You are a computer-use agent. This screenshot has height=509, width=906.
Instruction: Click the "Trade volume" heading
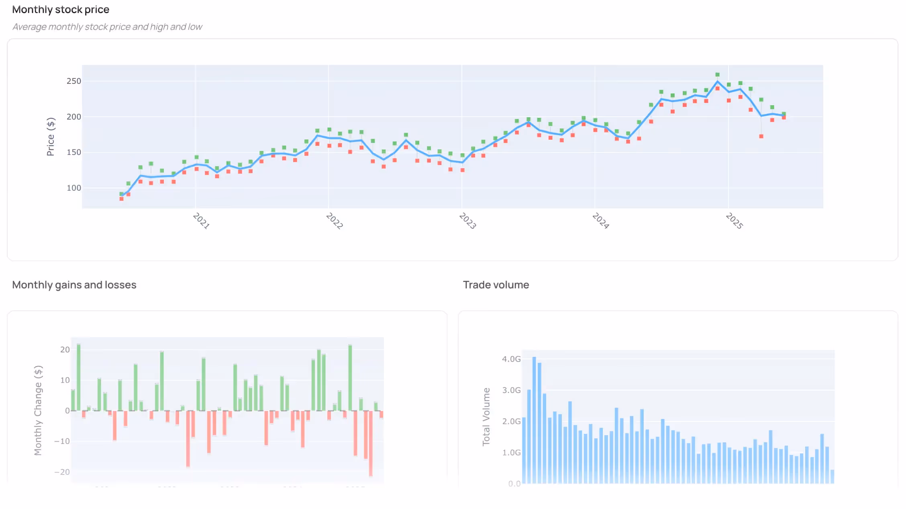pyautogui.click(x=496, y=285)
